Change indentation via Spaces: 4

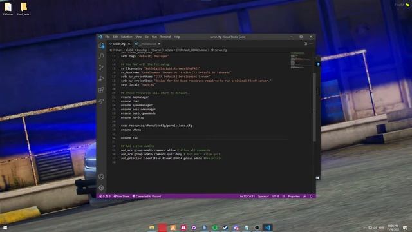[263, 196]
